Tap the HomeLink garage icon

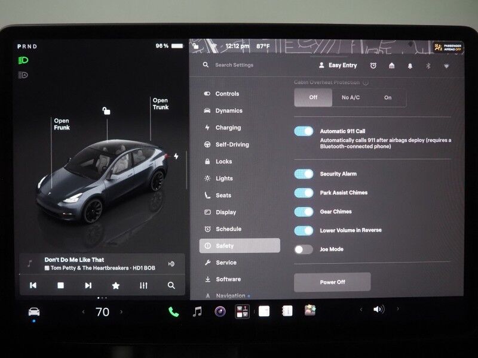point(392,66)
